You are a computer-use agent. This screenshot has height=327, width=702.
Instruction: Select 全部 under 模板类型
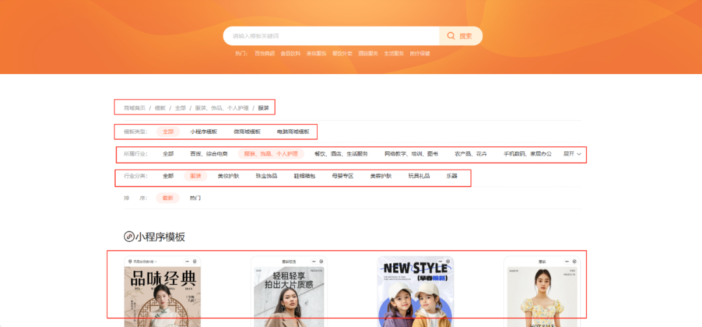pyautogui.click(x=168, y=132)
